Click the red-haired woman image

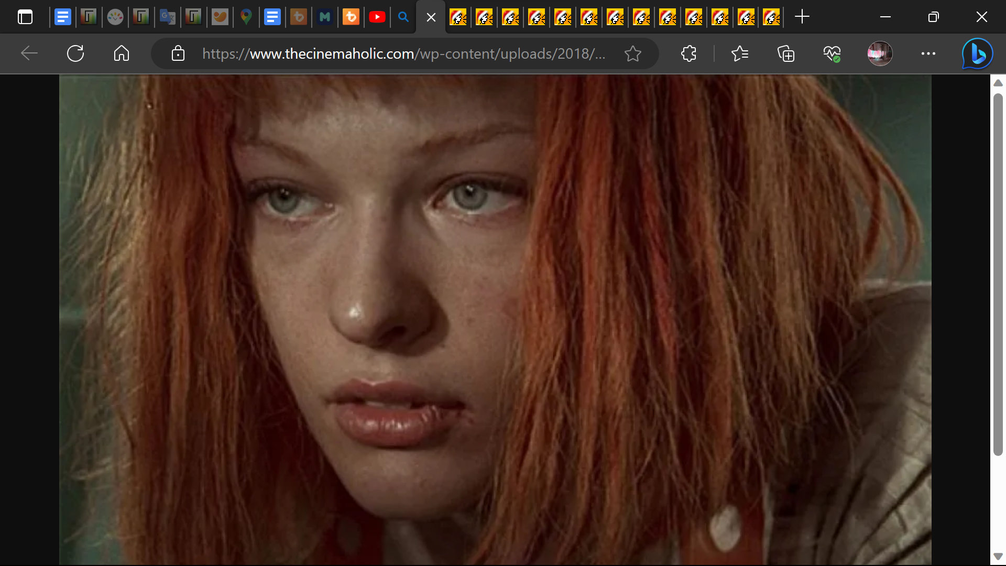495,320
